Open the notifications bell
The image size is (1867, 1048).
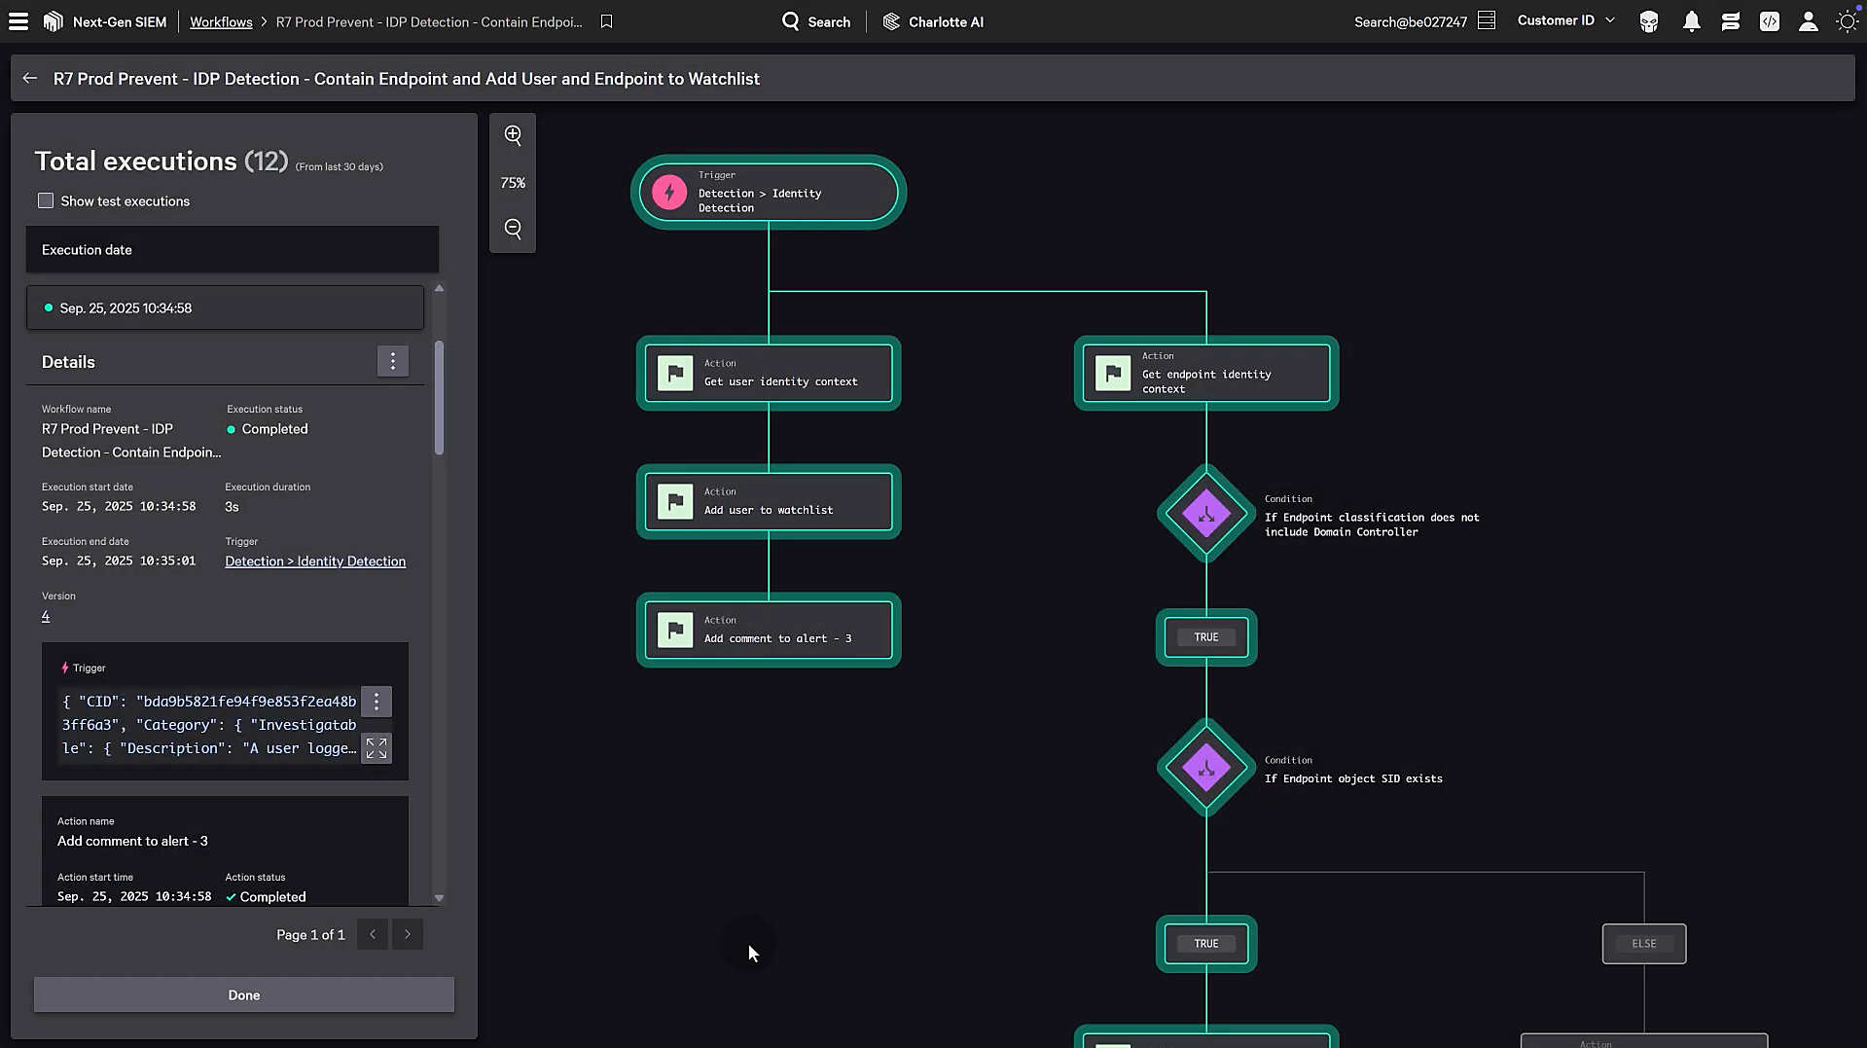coord(1691,21)
